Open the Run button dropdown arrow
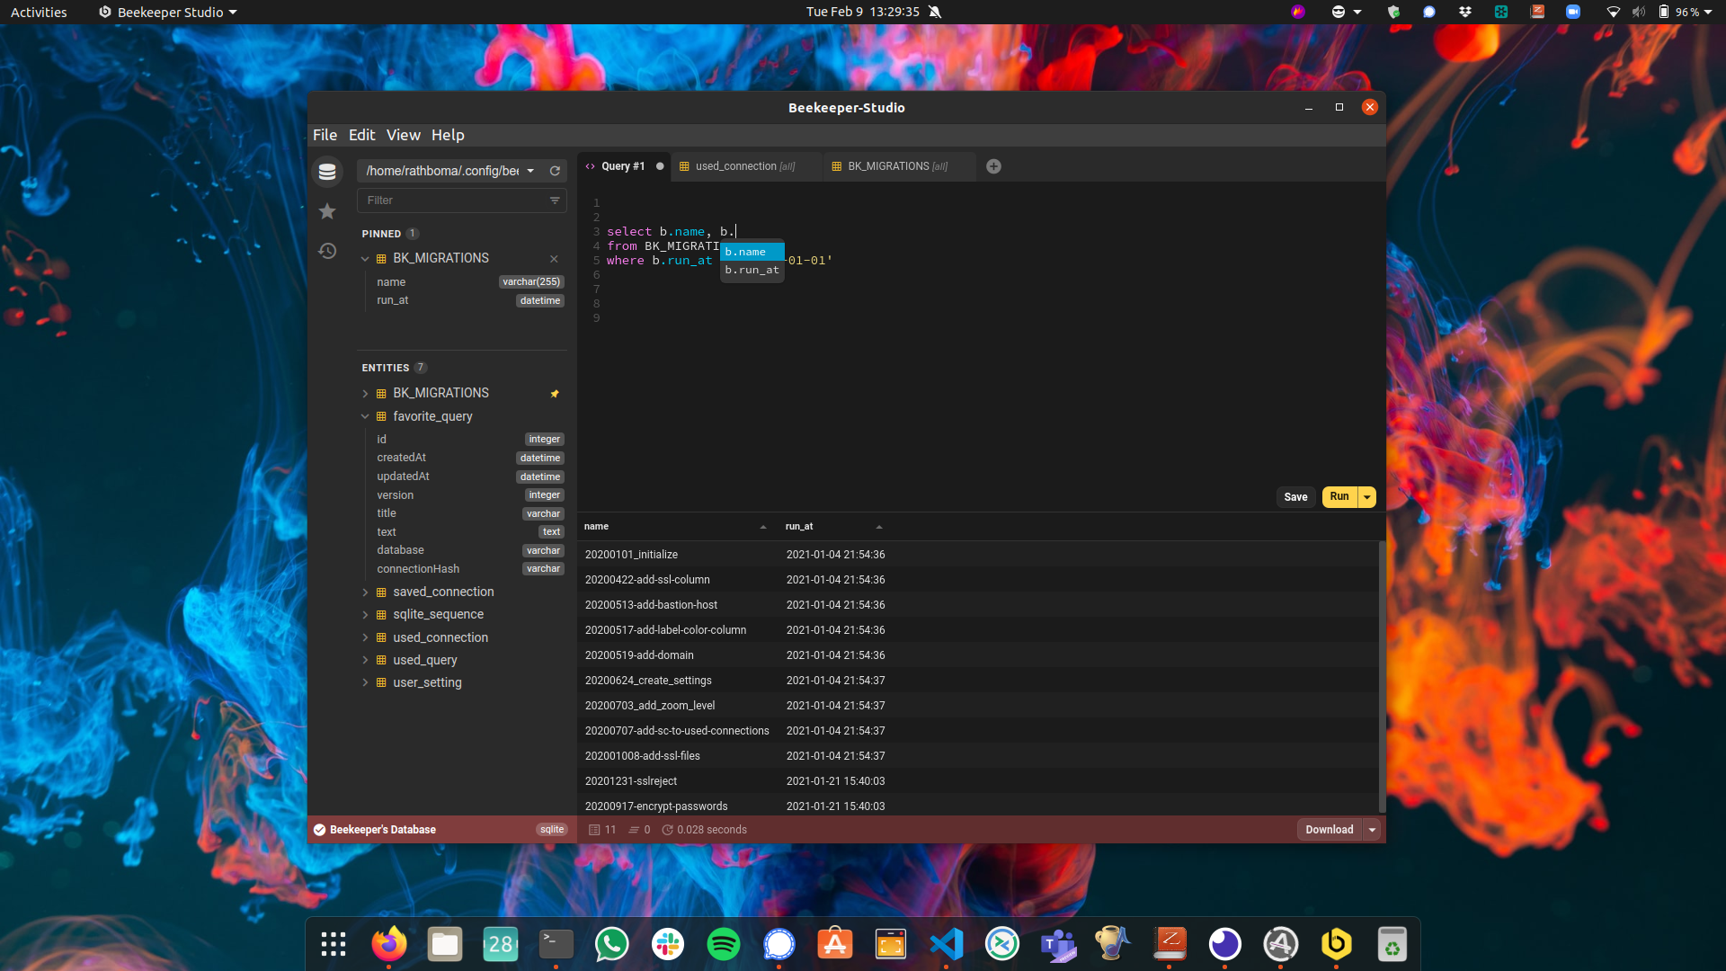 [x=1367, y=497]
